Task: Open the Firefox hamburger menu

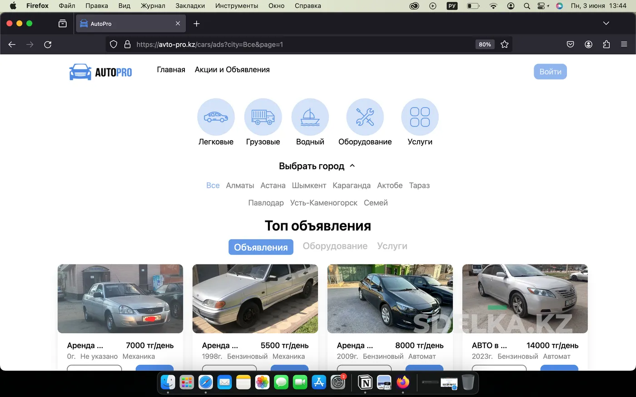Action: 624,44
